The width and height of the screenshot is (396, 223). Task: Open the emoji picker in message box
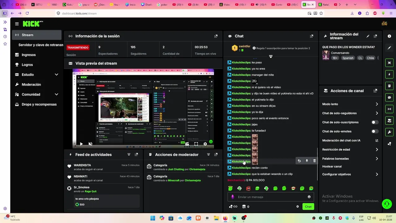tap(309, 197)
